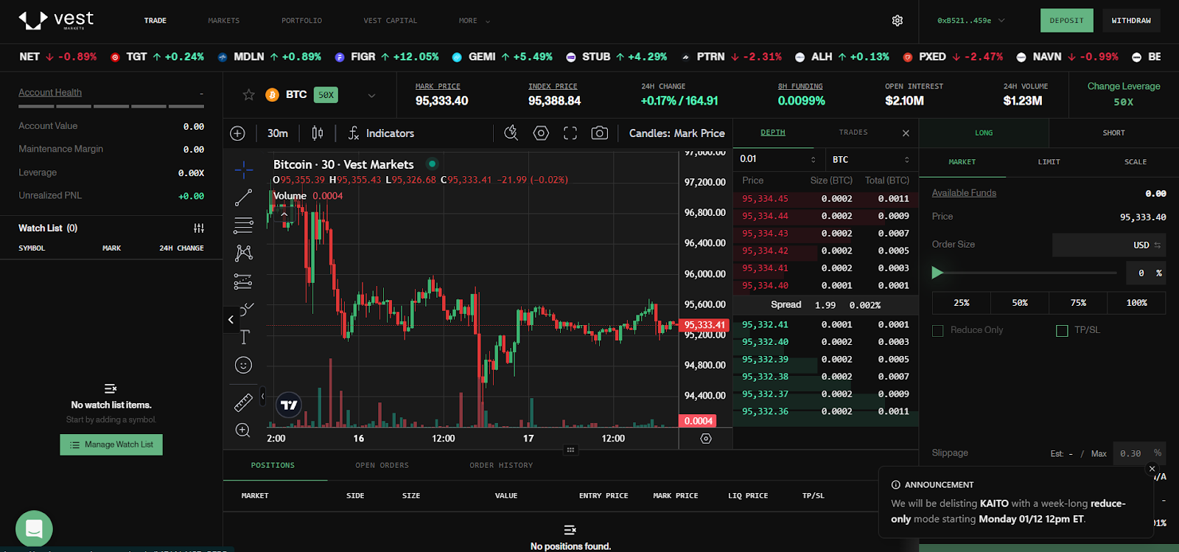Click the Order Size input field
Image resolution: width=1179 pixels, height=552 pixels.
point(1109,245)
